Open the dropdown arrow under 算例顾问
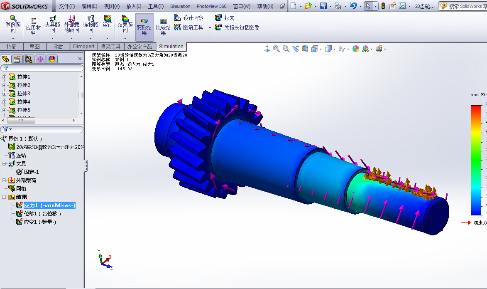The image size is (487, 289). (13, 38)
